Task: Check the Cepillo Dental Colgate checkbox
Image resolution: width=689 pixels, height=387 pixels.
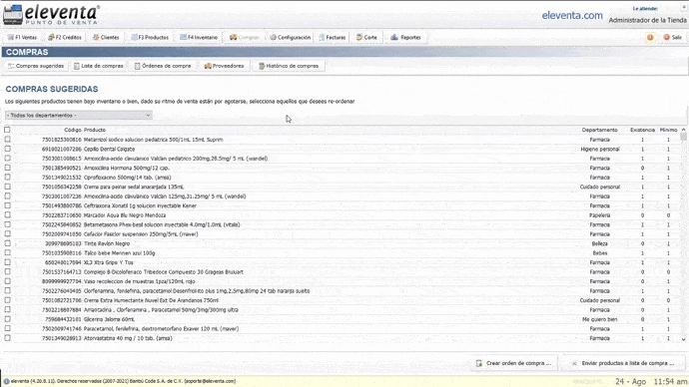Action: pyautogui.click(x=7, y=149)
